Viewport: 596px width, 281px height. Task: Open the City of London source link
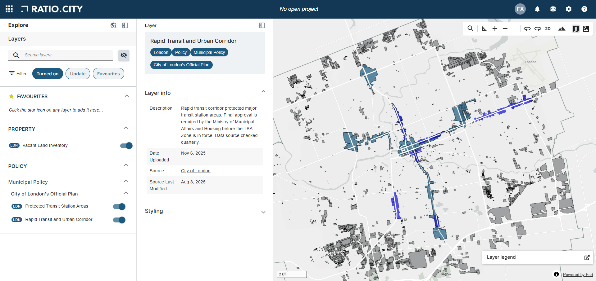195,171
